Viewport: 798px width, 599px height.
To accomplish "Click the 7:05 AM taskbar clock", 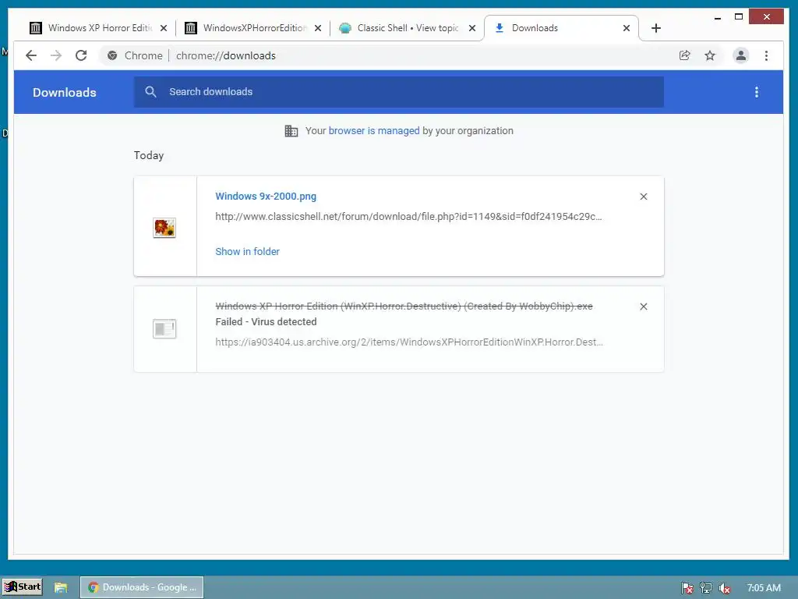I will click(764, 588).
